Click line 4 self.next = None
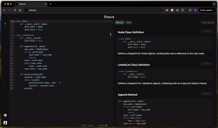Viewport: 218px width, 128px height. tap(34, 30)
